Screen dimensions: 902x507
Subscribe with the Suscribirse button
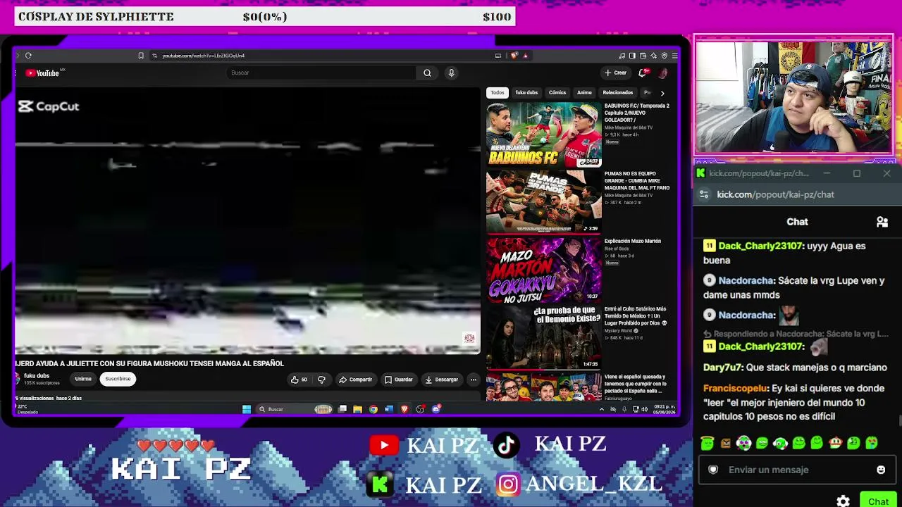(118, 379)
